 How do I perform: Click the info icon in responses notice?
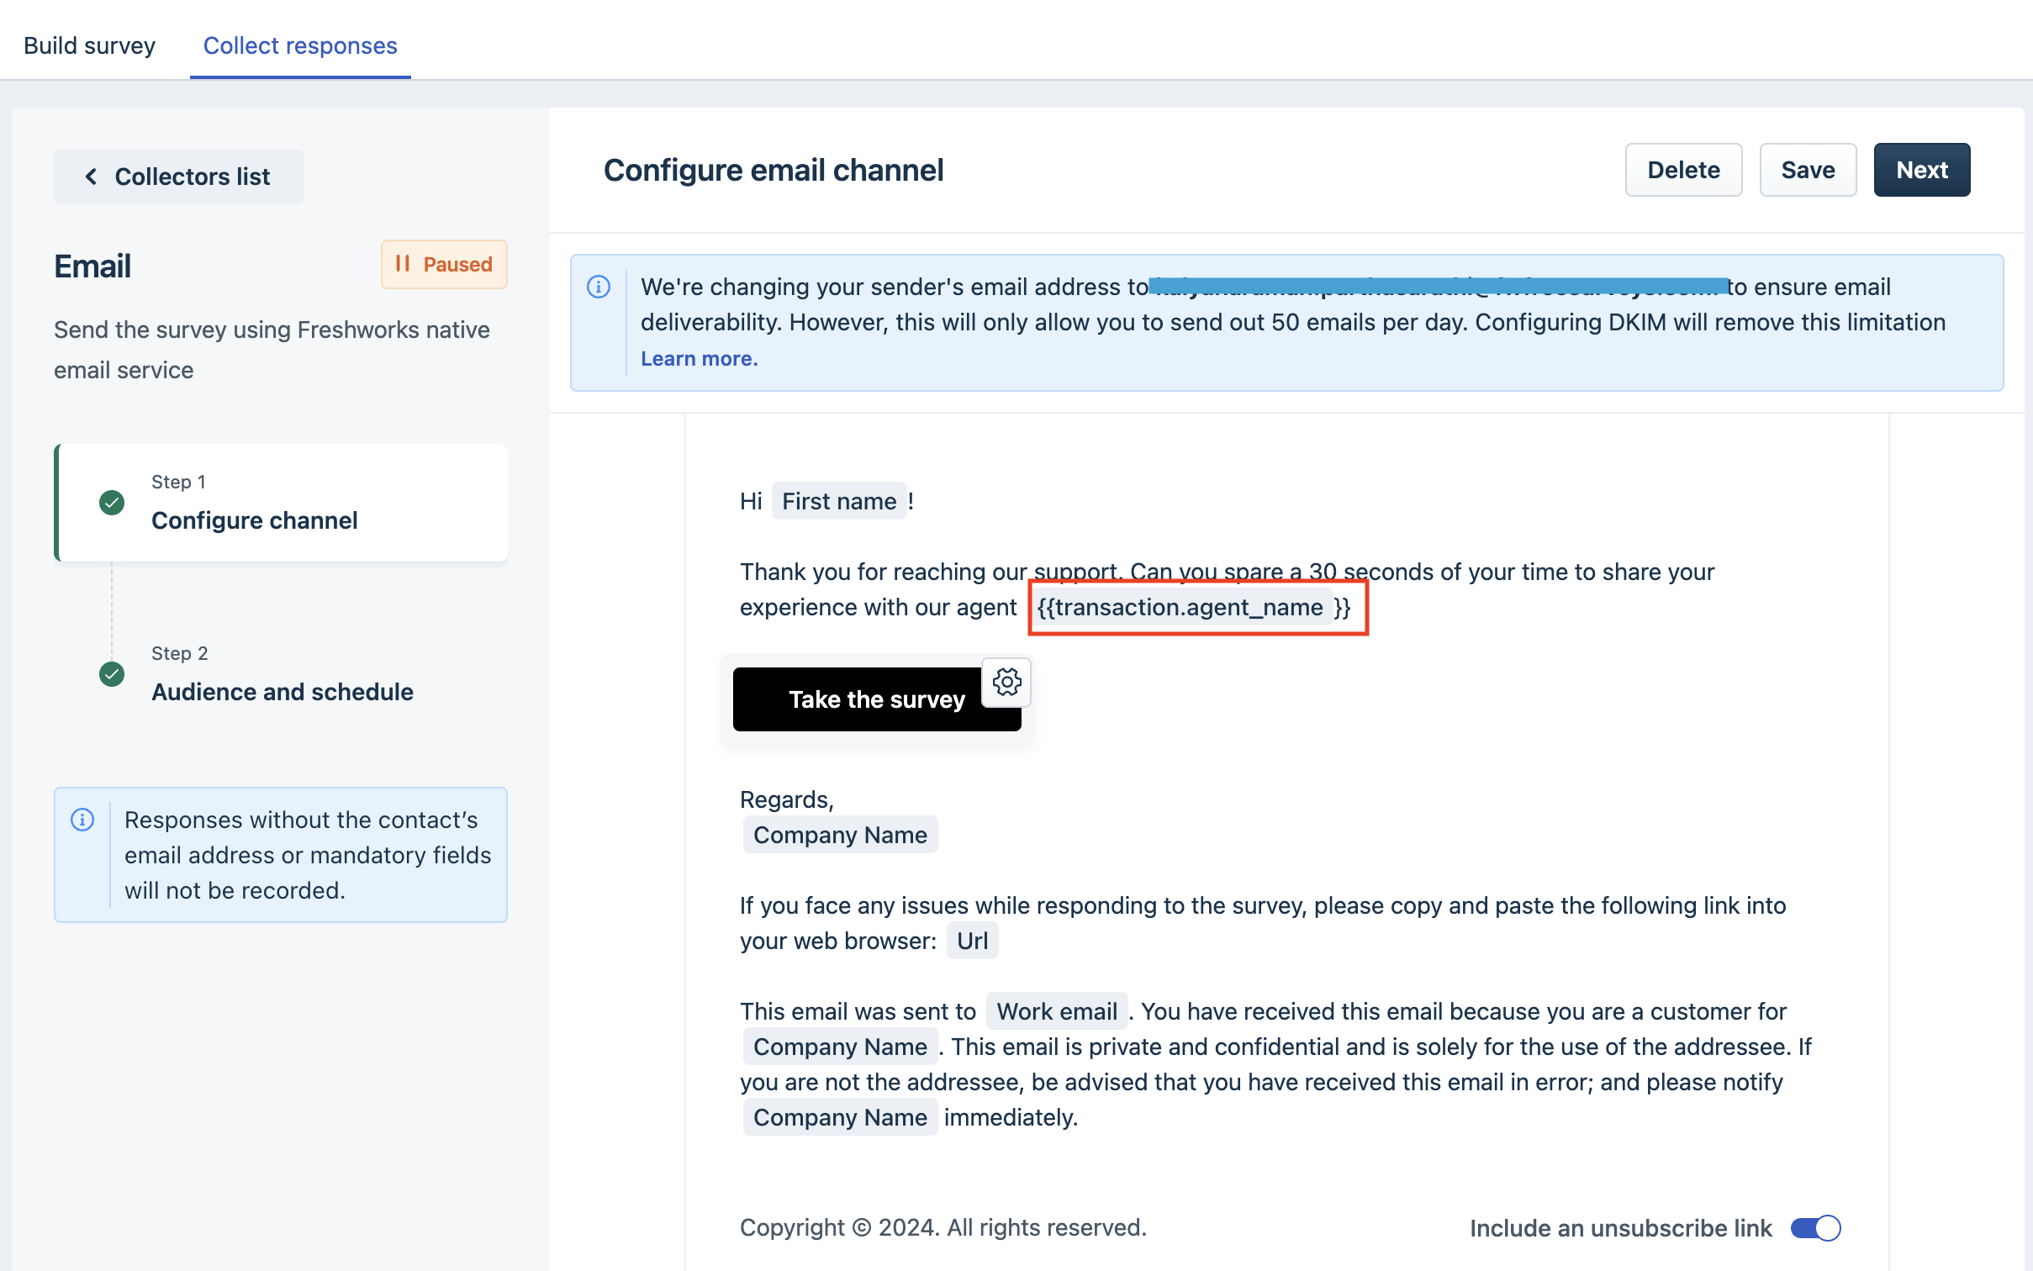(82, 820)
